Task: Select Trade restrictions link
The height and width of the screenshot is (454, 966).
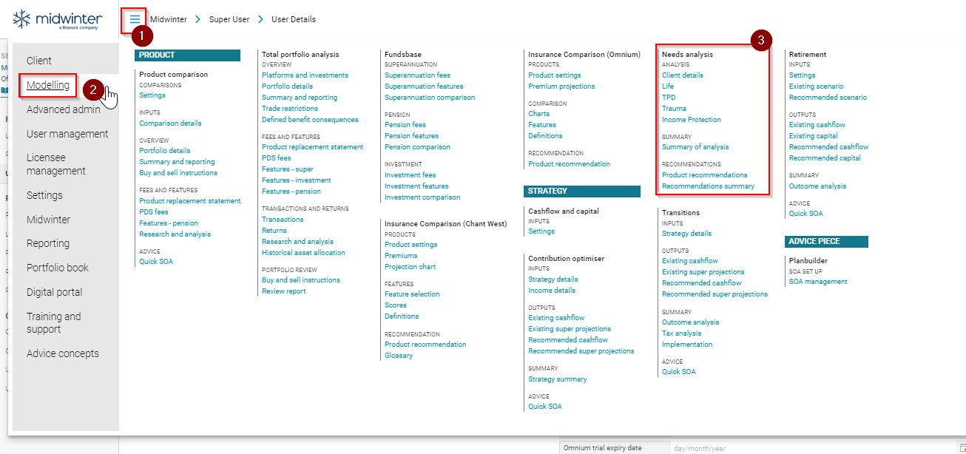Action: [290, 109]
